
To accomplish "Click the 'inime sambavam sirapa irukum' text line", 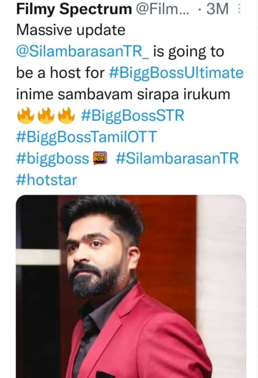I will 123,94.
